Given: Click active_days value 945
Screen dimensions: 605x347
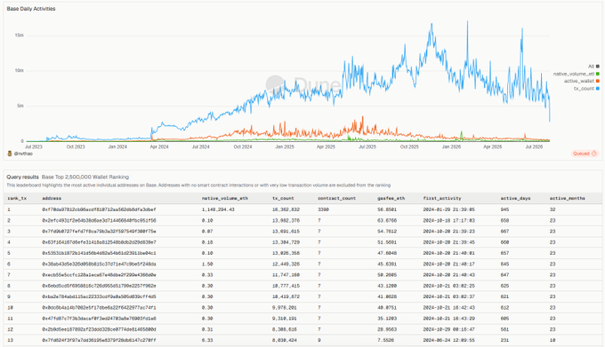Looking at the screenshot, I should (504, 209).
